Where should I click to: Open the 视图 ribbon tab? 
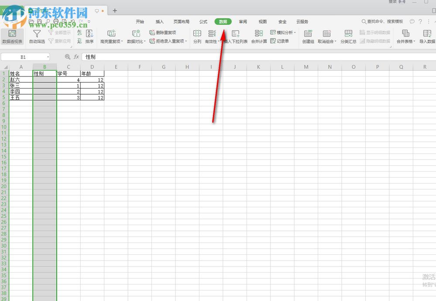pos(262,22)
